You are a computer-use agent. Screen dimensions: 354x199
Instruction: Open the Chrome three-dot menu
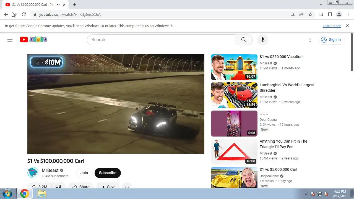(x=348, y=14)
